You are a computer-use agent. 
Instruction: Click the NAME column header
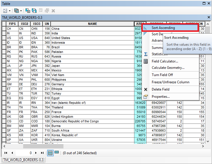pyautogui.click(x=92, y=24)
